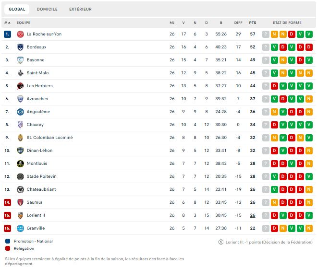Sort table by the PTS column header
Image resolution: width=317 pixels, height=267 pixels.
pos(252,23)
